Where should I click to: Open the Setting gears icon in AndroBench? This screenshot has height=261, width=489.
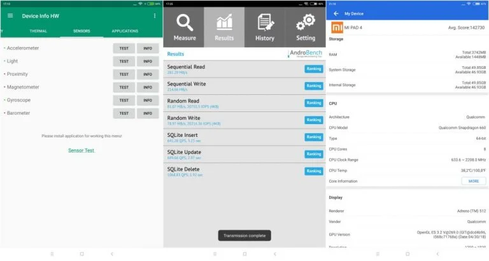(x=306, y=22)
